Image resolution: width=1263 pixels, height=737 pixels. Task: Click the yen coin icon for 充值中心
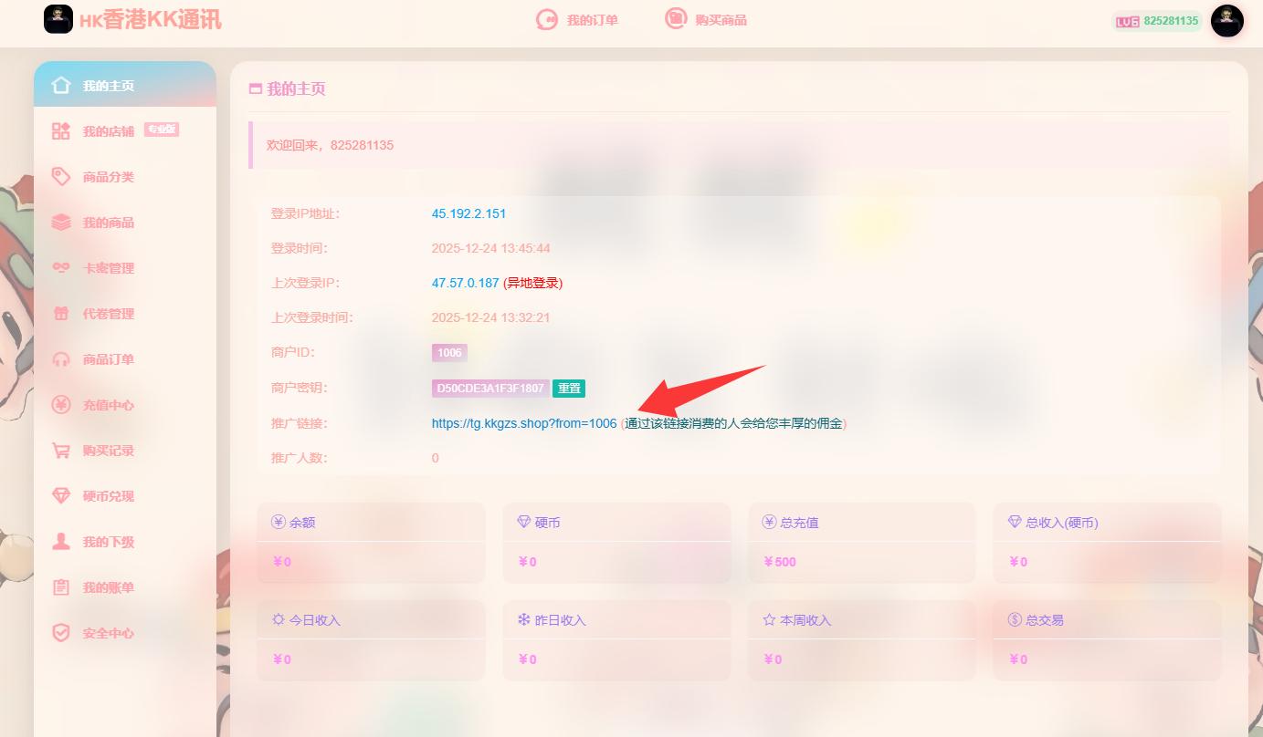point(61,405)
